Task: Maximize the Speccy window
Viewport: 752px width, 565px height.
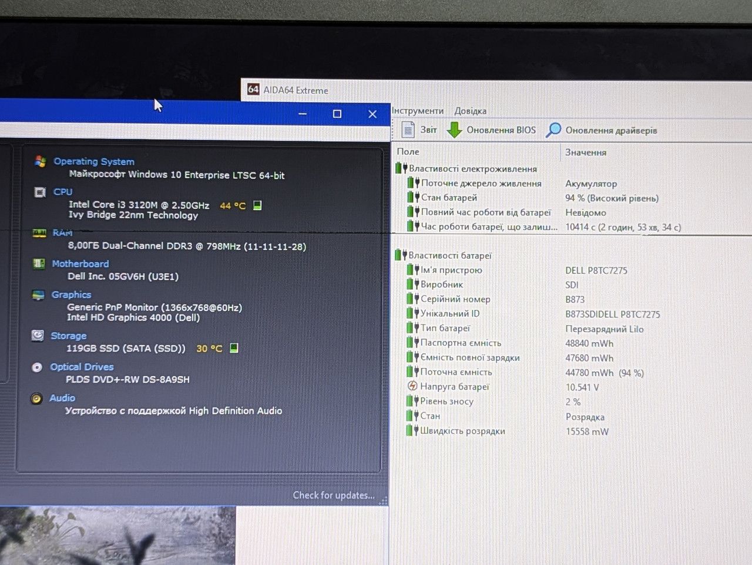Action: 337,114
